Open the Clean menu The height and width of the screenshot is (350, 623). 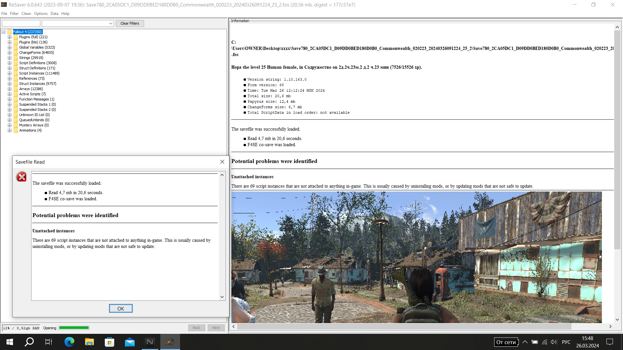(26, 14)
